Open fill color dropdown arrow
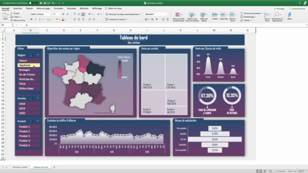Image resolution: width=308 pixels, height=173 pixels. point(60,20)
